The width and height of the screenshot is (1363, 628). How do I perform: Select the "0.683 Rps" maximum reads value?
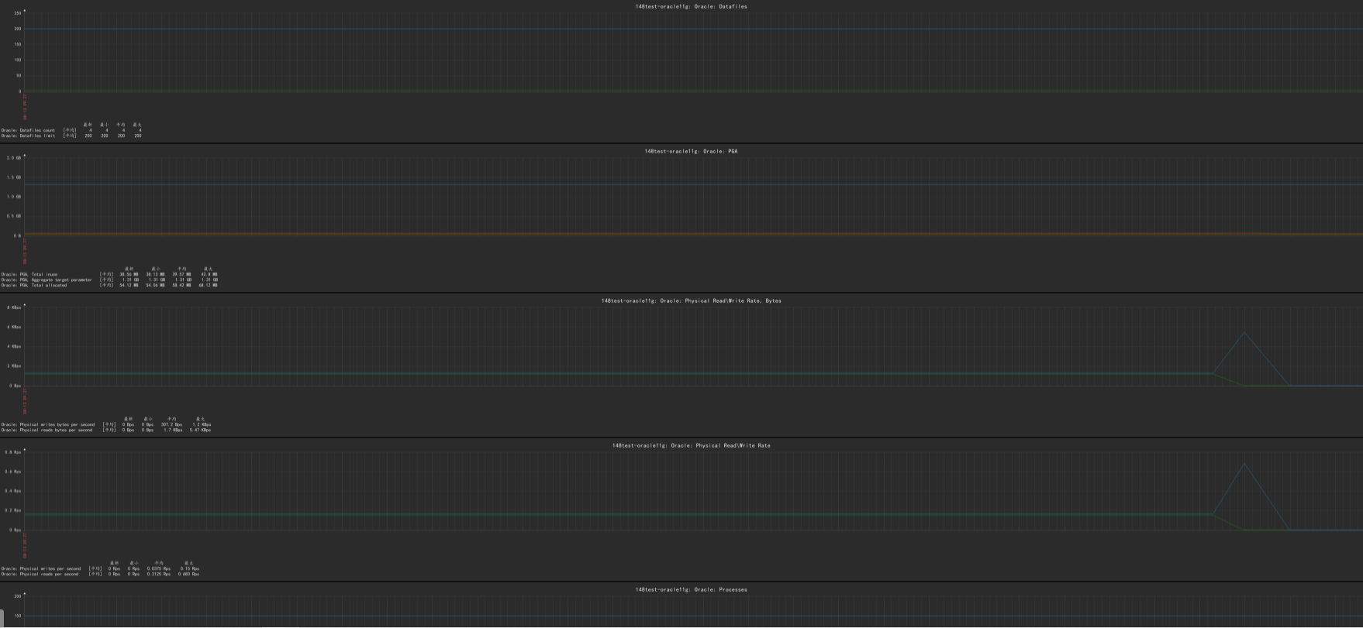[188, 574]
